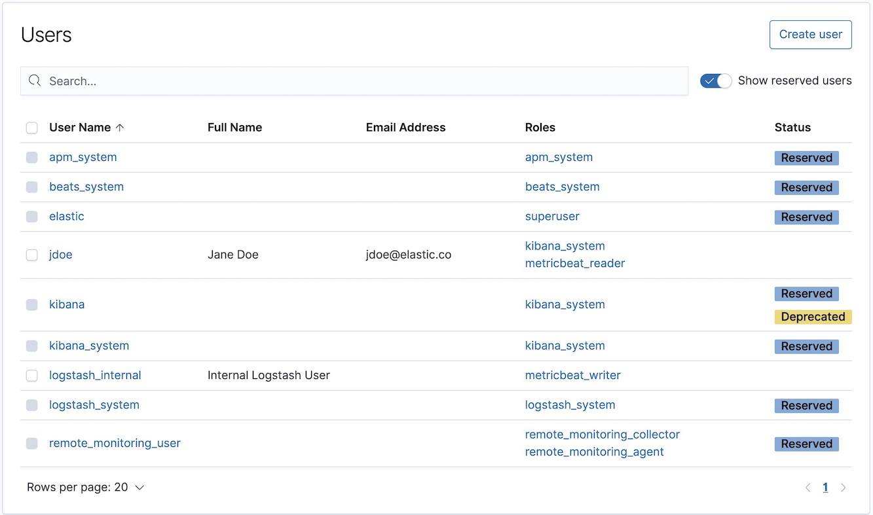
Task: Click the previous page chevron in pagination
Action: 808,487
